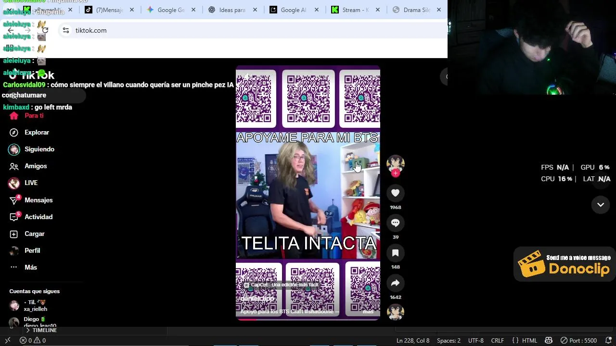
Task: Switch to the Google AI tab
Action: click(x=293, y=10)
